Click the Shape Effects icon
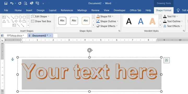 pyautogui.click(x=98, y=26)
